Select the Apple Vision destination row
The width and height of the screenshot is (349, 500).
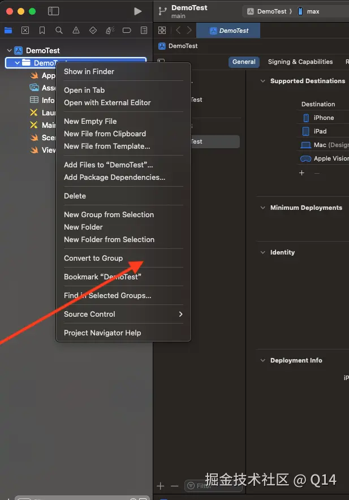(x=323, y=158)
